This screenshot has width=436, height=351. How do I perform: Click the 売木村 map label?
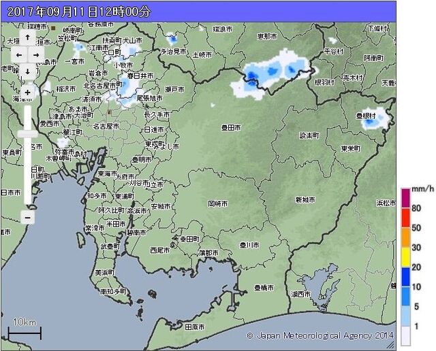click(353, 78)
